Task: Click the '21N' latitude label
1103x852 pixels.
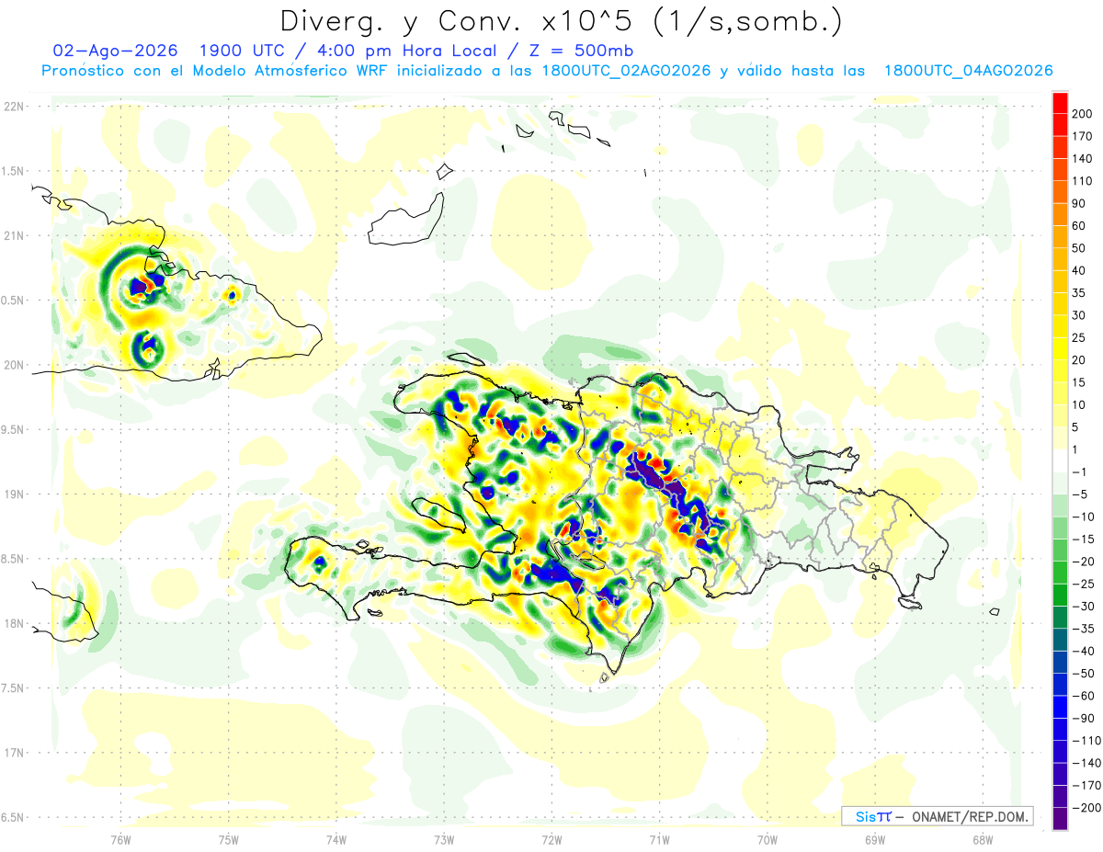Action: [x=14, y=235]
